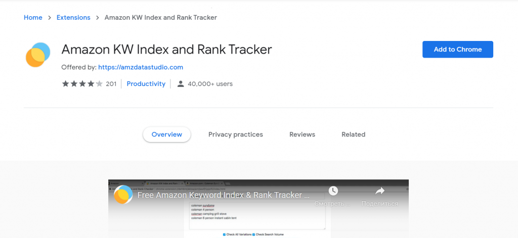Open the amzdatastudio.com offered-by link
The image size is (518, 238).
(141, 67)
